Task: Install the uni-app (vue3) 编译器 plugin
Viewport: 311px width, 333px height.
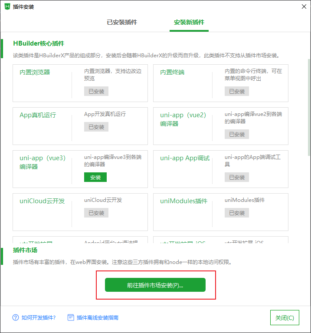Action: click(95, 177)
